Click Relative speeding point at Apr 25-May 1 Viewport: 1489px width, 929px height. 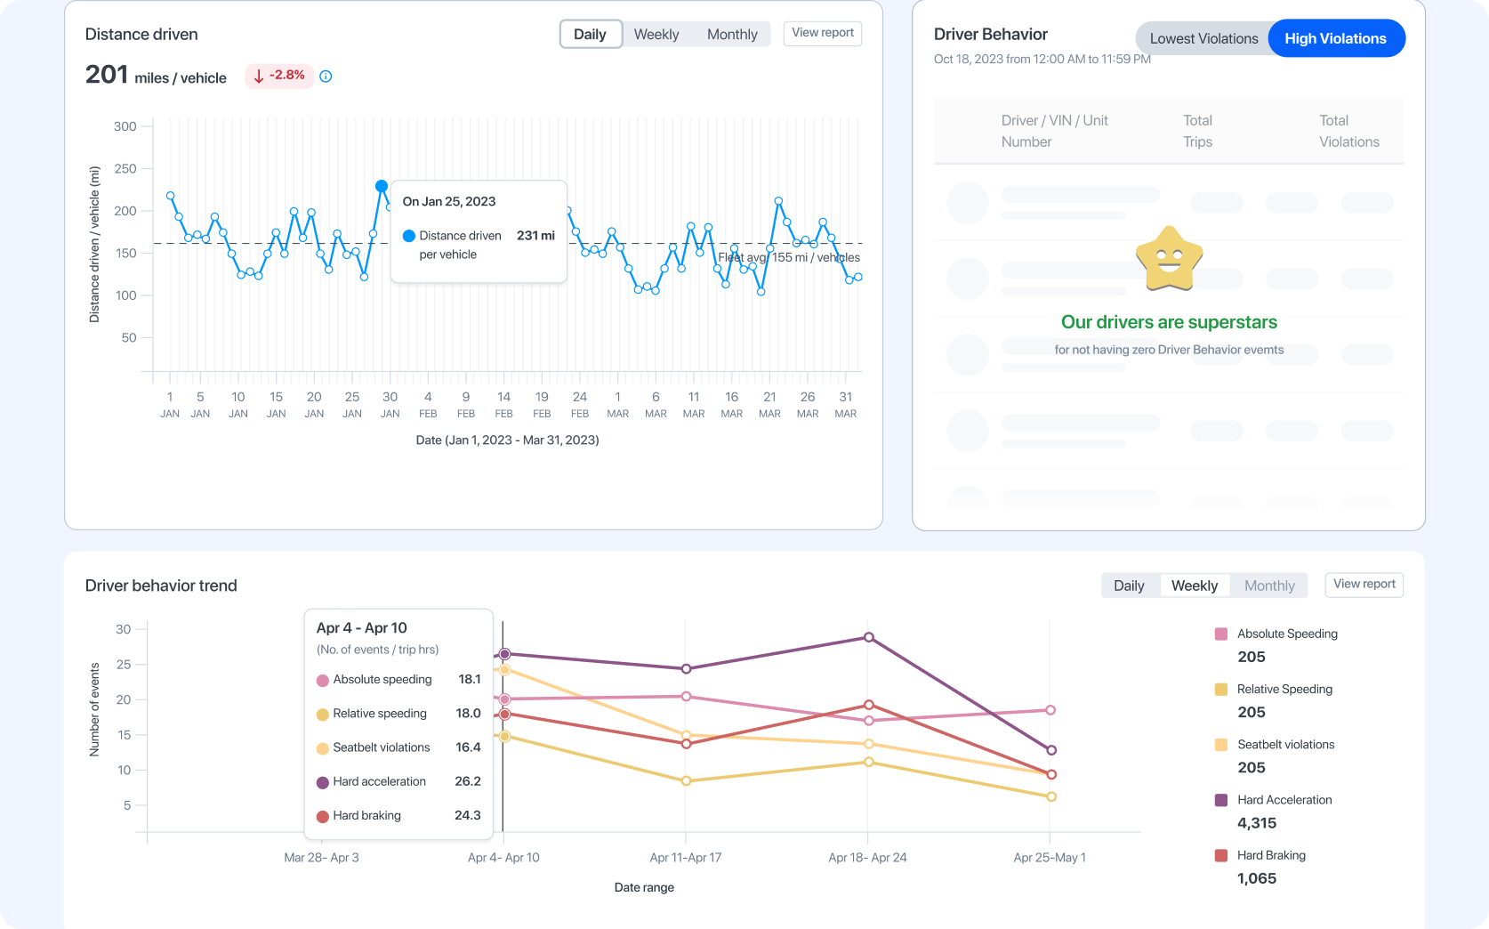pyautogui.click(x=1051, y=796)
